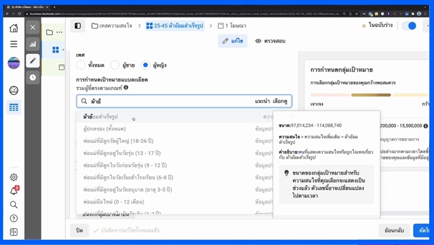Image resolution: width=434 pixels, height=245 pixels.
Task: Open campaign breadcrumb เทสความสนใจ
Action: [112, 26]
